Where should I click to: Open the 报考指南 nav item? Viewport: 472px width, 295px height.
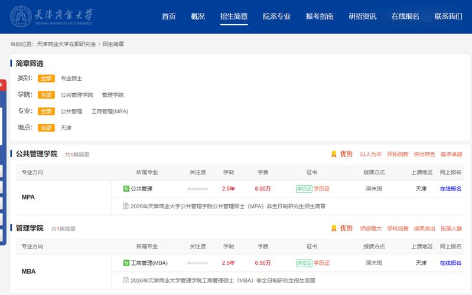320,17
